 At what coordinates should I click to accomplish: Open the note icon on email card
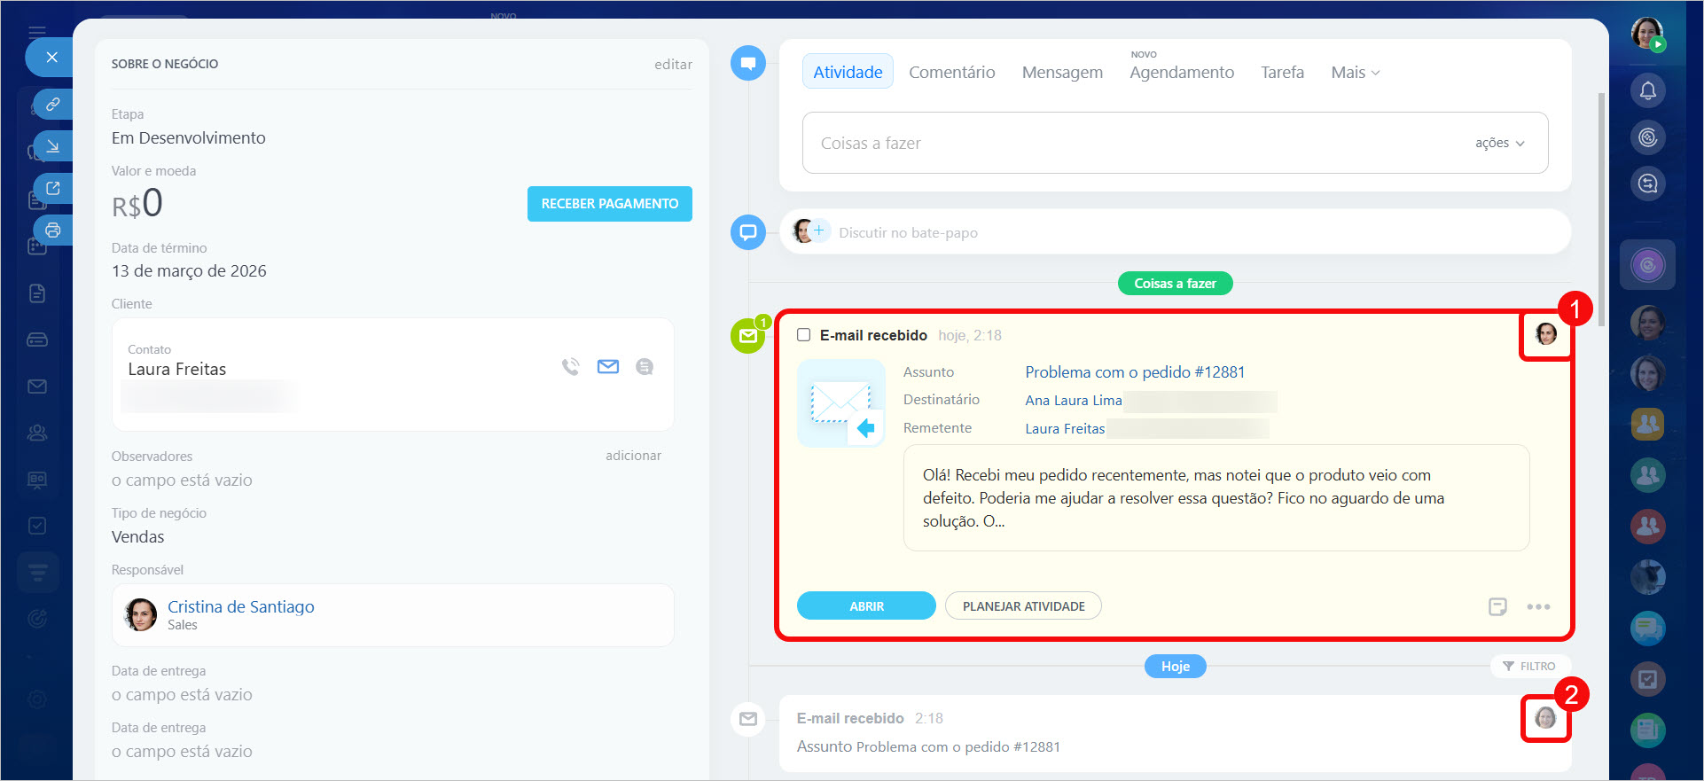(x=1497, y=606)
